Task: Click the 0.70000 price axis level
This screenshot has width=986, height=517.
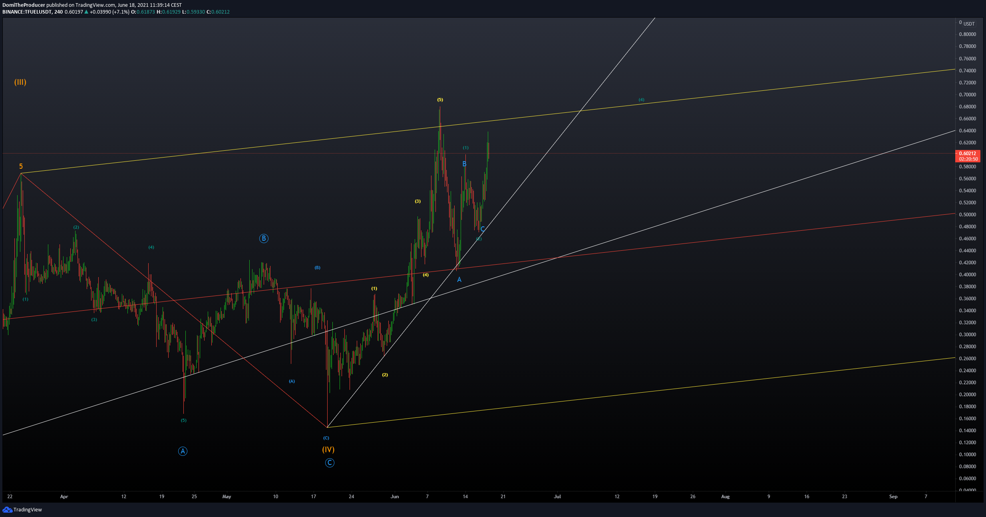Action: pos(968,95)
